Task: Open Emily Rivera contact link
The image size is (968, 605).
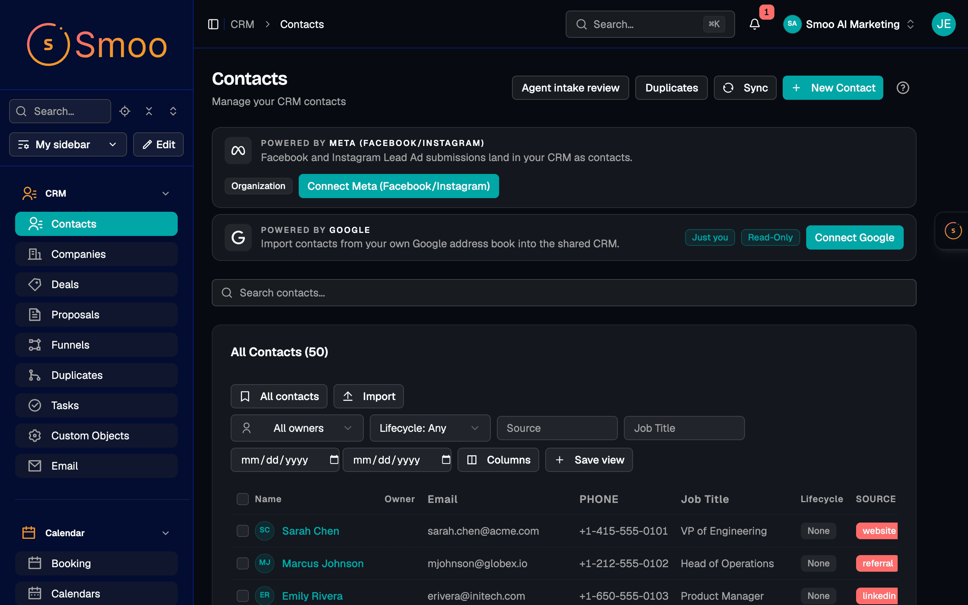Action: (x=312, y=596)
